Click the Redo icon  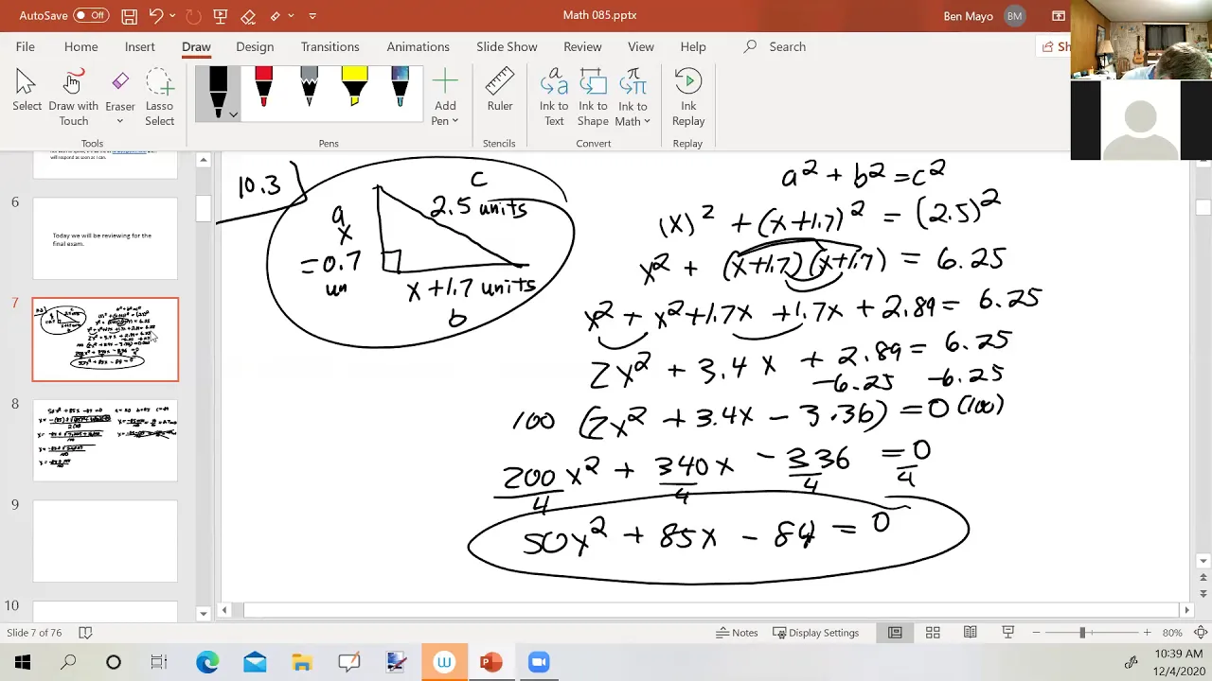pos(193,15)
